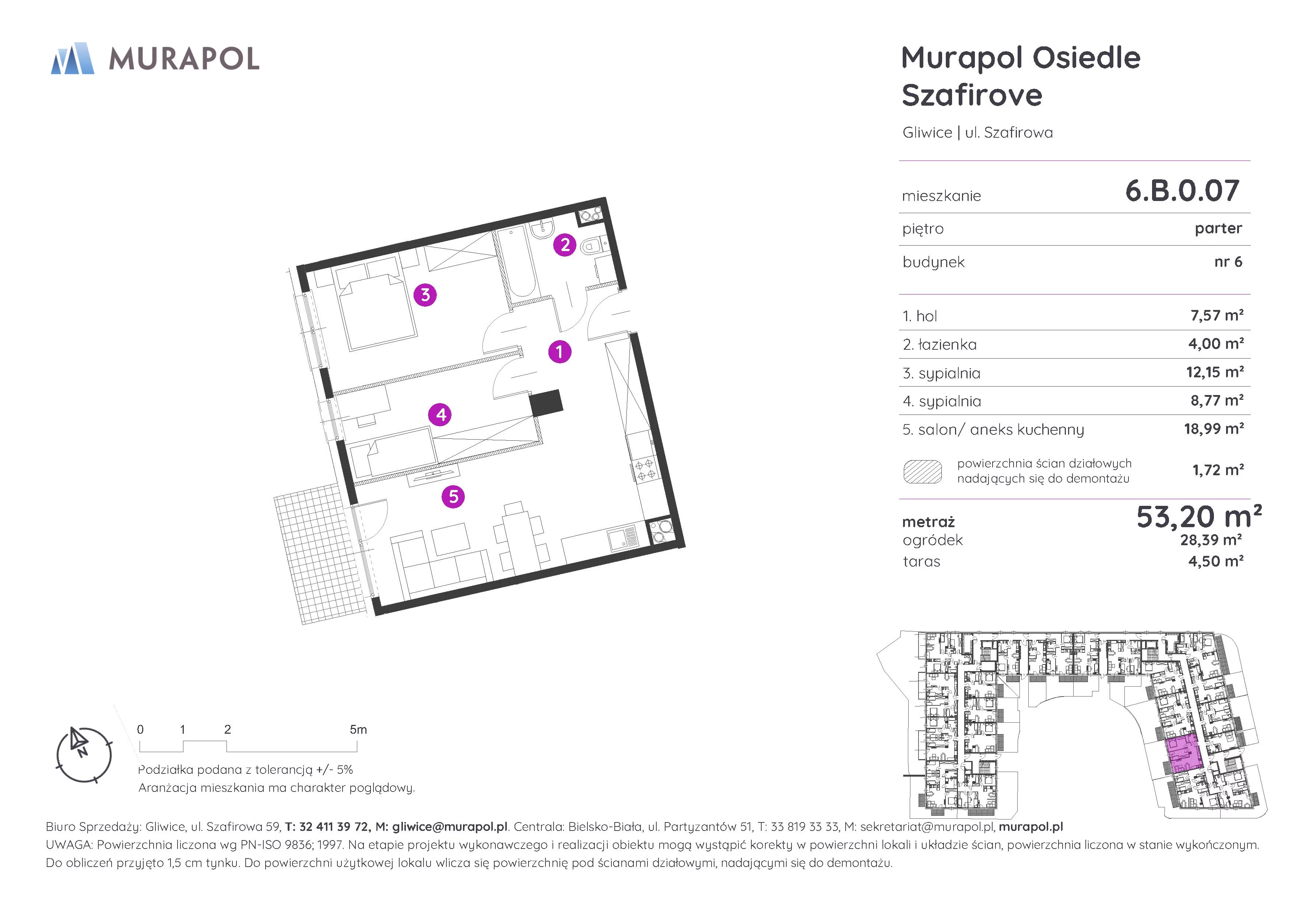Screen dimensions: 1292x913
Task: Click the kitchen sink symbol
Action: [622, 538]
